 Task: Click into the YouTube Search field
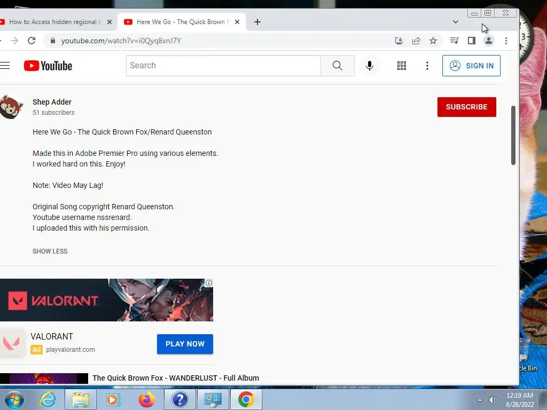(223, 66)
